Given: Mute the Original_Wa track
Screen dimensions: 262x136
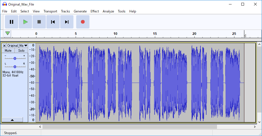Looking at the screenshot, I should pyautogui.click(x=8, y=51).
